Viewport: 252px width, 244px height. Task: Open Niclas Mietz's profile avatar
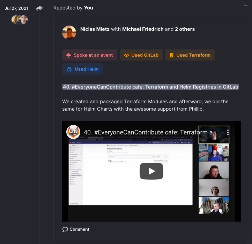pyautogui.click(x=69, y=33)
